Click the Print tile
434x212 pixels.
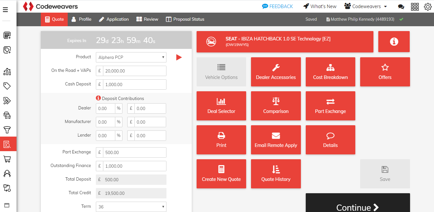coord(221,140)
